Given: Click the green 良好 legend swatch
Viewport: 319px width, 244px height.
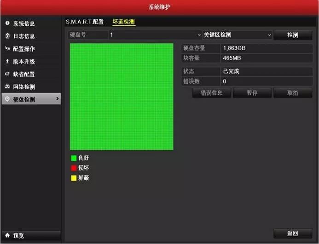Looking at the screenshot, I should (74, 158).
